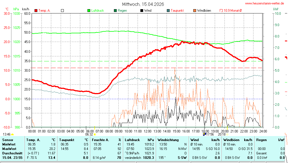
Task: Click the orange Windböen legend square
Action: [194, 11]
